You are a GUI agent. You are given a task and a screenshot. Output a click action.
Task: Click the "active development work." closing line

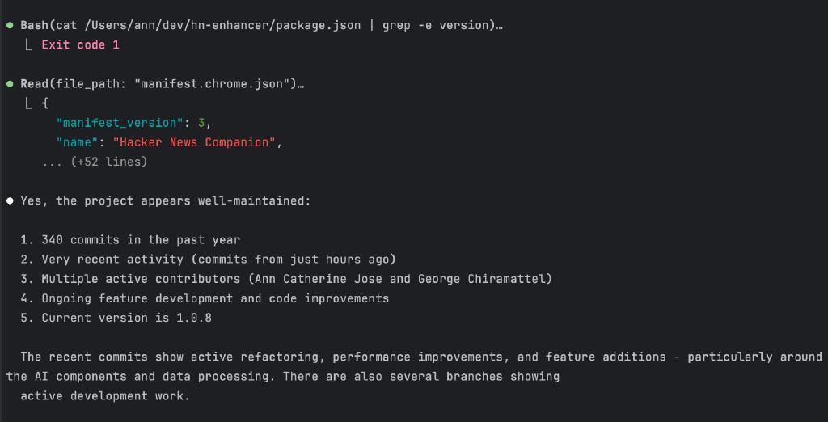104,396
